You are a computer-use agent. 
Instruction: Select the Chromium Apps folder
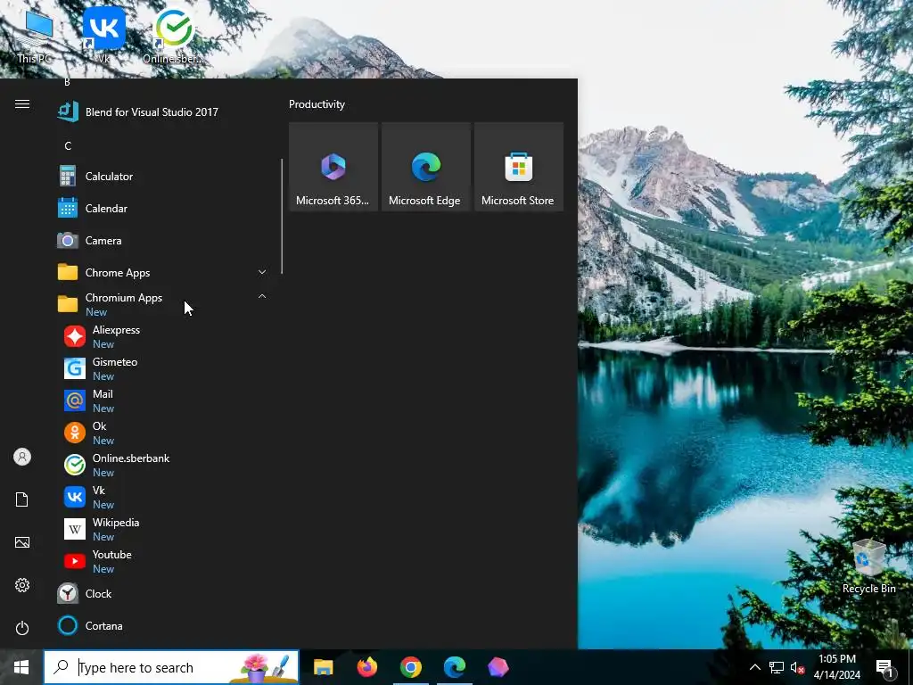[x=163, y=304]
